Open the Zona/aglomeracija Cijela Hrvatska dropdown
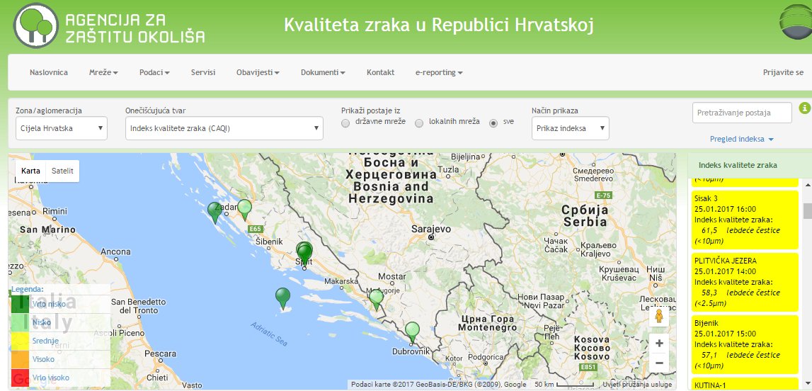Screen dimensions: 812x391 tap(62, 128)
